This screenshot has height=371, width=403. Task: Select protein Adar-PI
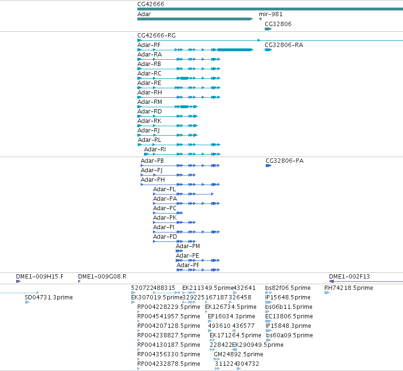coord(186,232)
